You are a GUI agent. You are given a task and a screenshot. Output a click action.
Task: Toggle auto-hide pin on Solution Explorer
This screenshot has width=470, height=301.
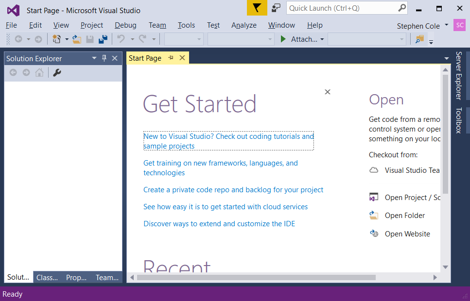[104, 58]
